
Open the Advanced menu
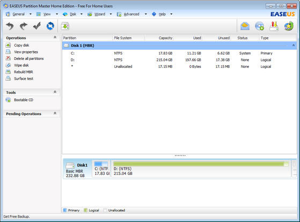[131, 14]
